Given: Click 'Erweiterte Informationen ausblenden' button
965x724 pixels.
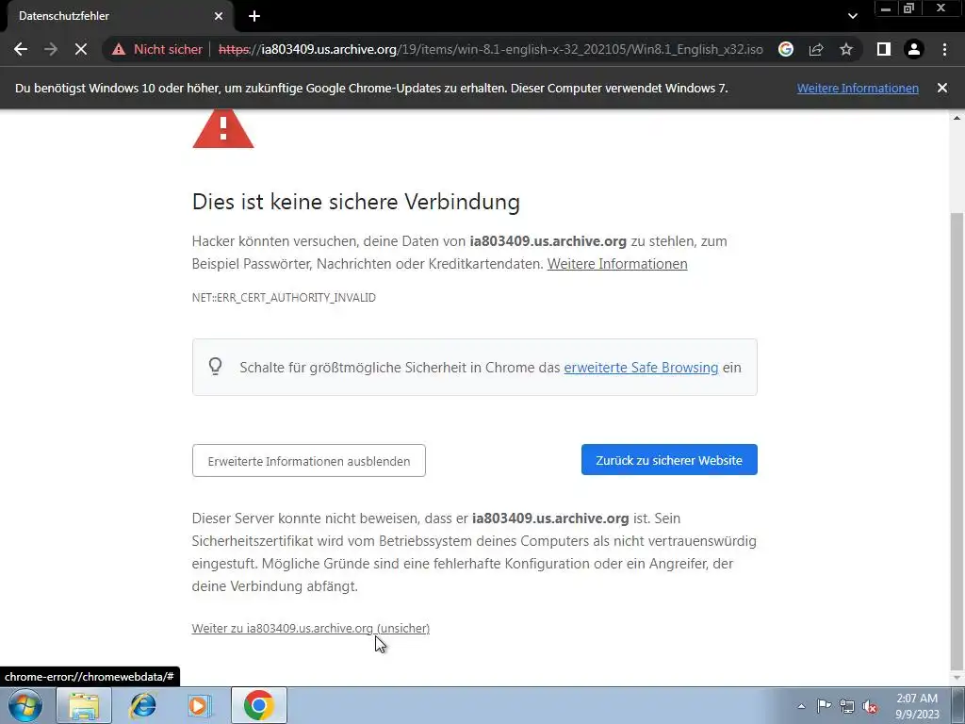Looking at the screenshot, I should click(309, 460).
